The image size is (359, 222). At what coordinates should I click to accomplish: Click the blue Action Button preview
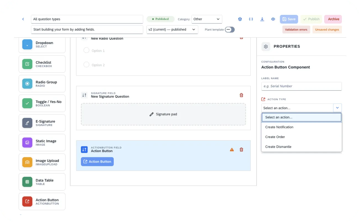coord(97,162)
